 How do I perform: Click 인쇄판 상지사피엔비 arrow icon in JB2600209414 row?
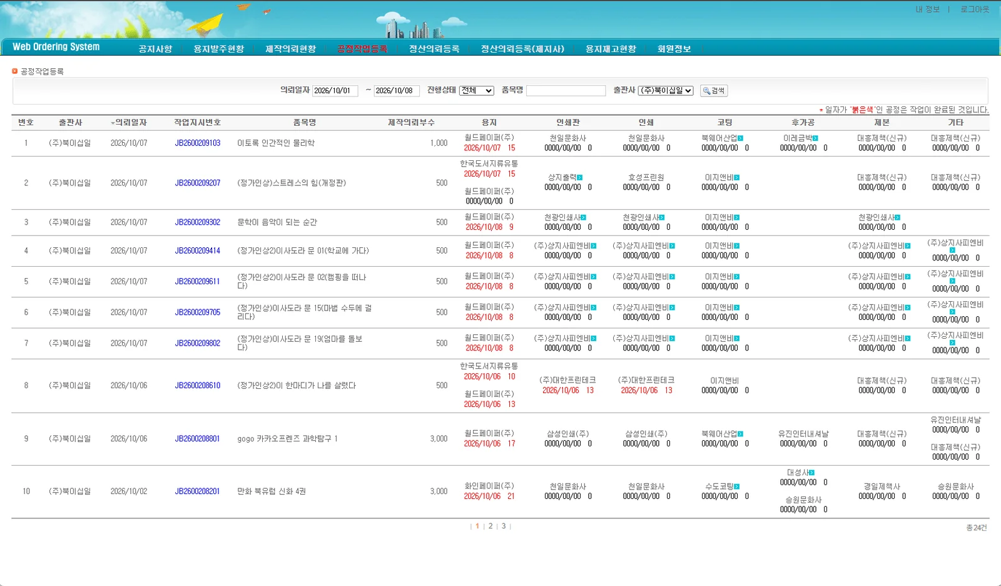[x=594, y=246]
